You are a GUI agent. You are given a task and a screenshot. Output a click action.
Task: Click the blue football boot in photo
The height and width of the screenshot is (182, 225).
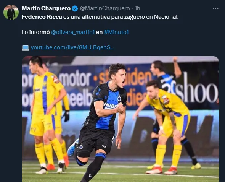tap(73, 148)
